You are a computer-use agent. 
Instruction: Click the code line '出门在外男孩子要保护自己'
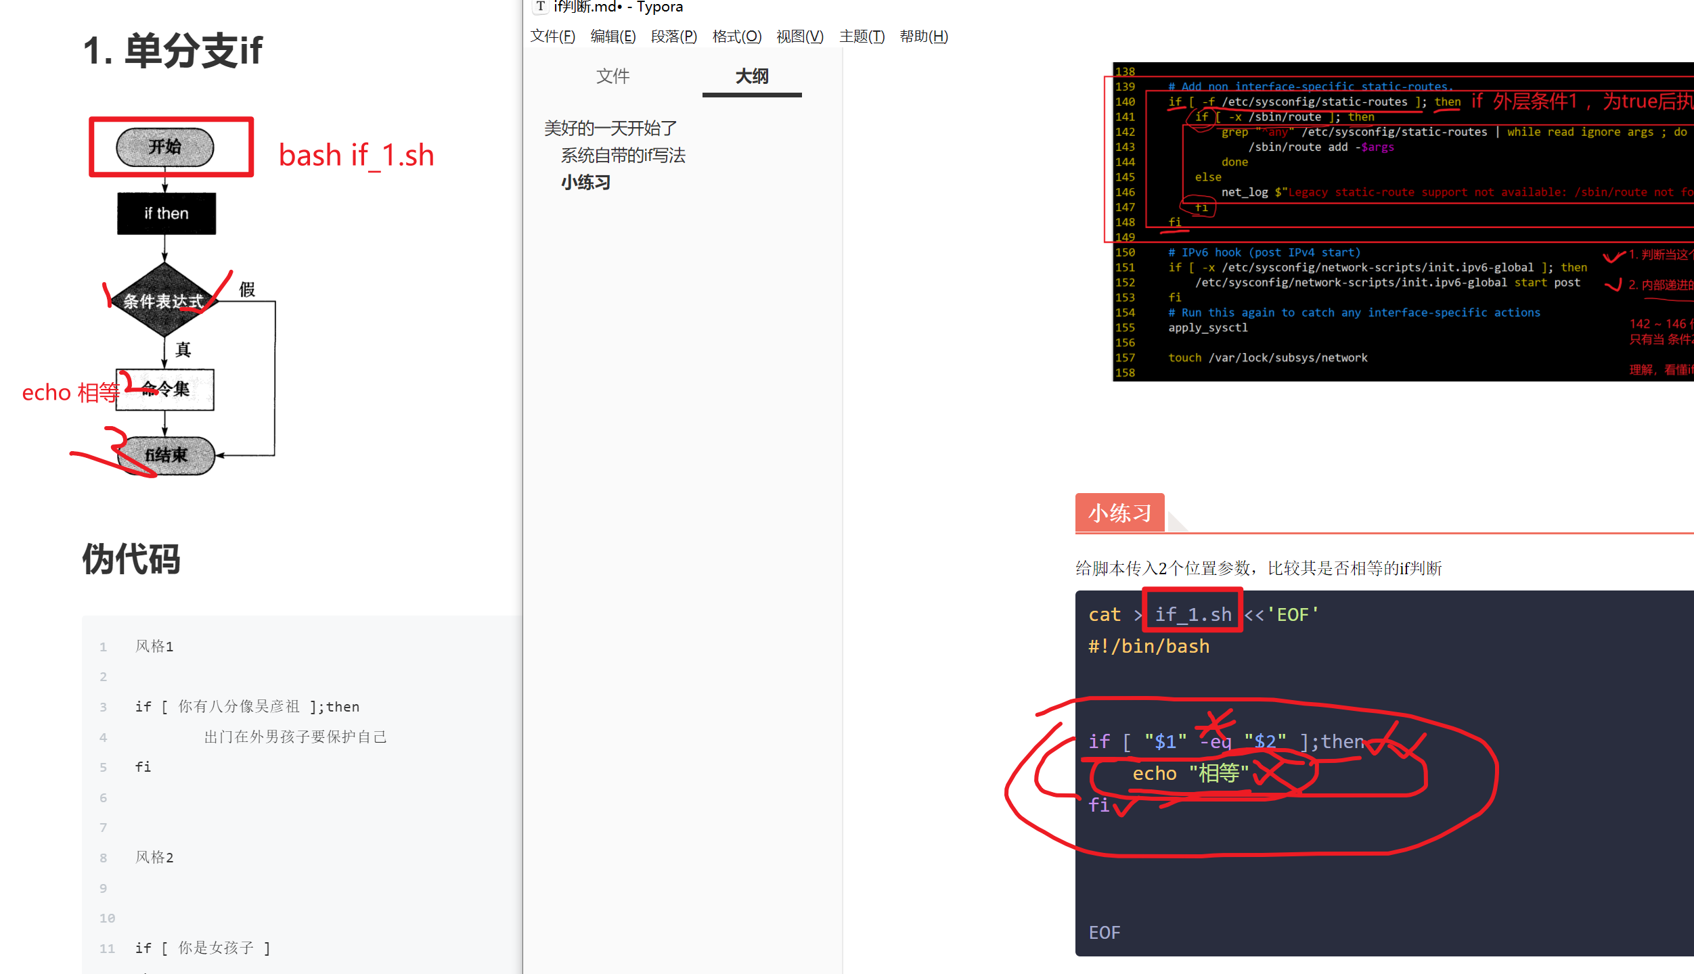[296, 737]
